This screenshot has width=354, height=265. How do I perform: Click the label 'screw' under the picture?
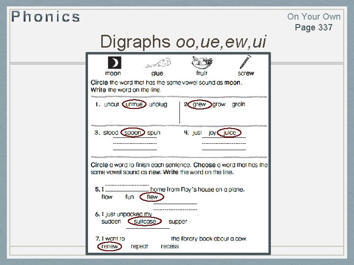[x=246, y=73]
